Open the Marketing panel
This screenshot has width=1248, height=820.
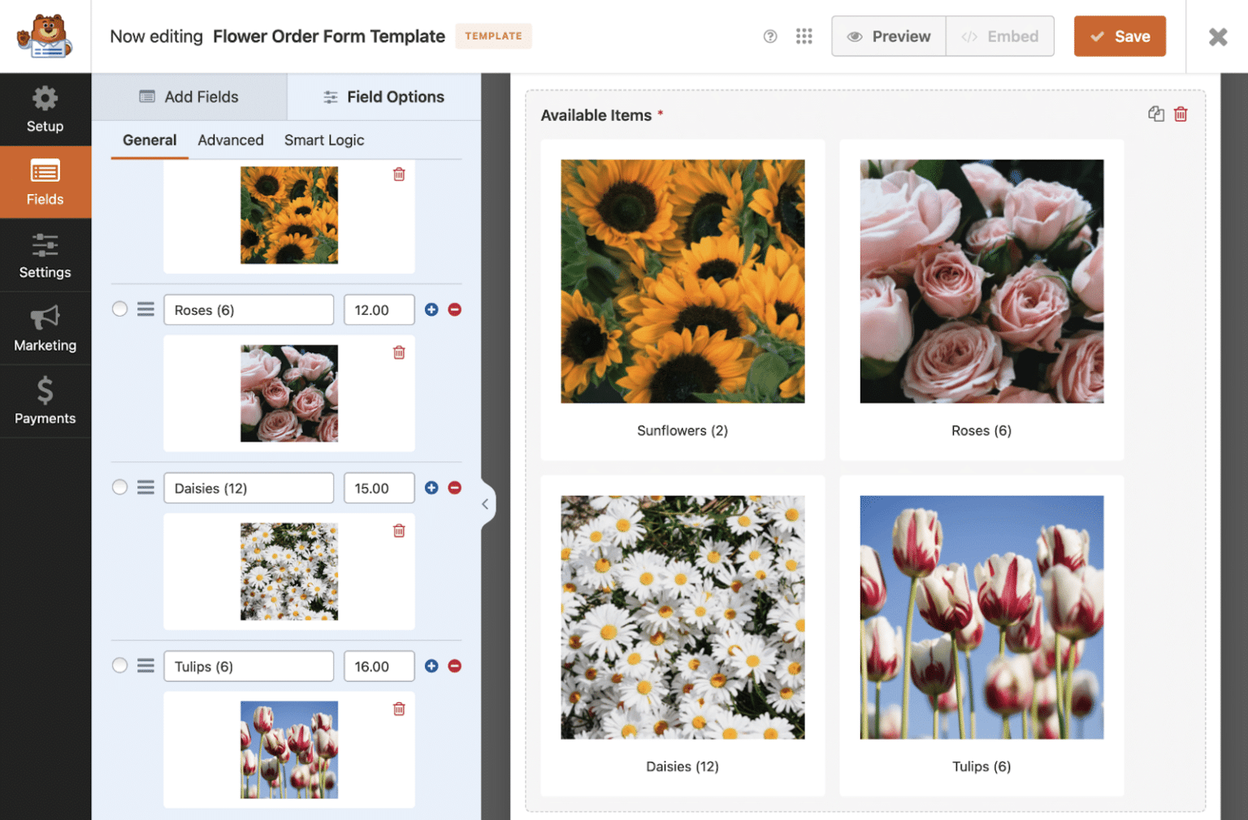(x=45, y=328)
